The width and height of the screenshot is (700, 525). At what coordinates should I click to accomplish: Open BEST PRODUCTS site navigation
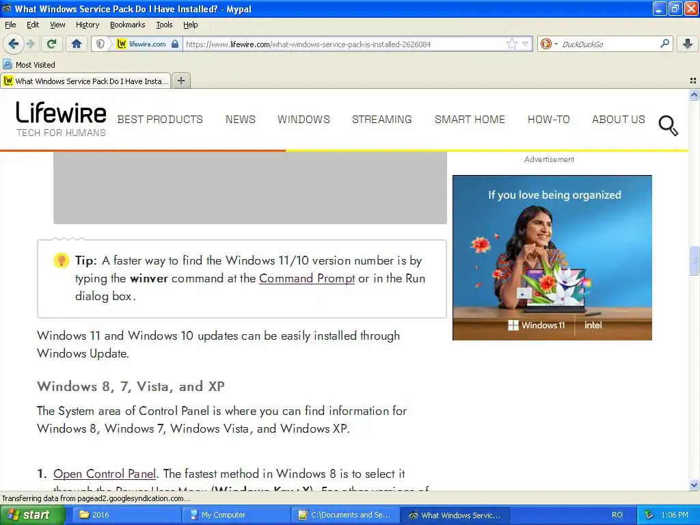pyautogui.click(x=160, y=120)
